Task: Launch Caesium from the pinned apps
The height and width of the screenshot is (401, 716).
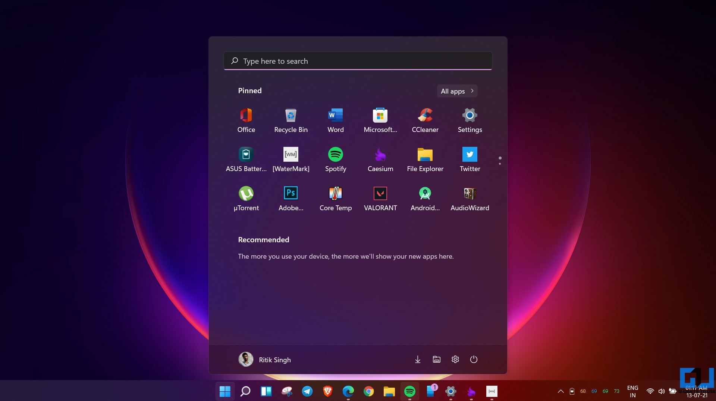Action: click(x=380, y=160)
